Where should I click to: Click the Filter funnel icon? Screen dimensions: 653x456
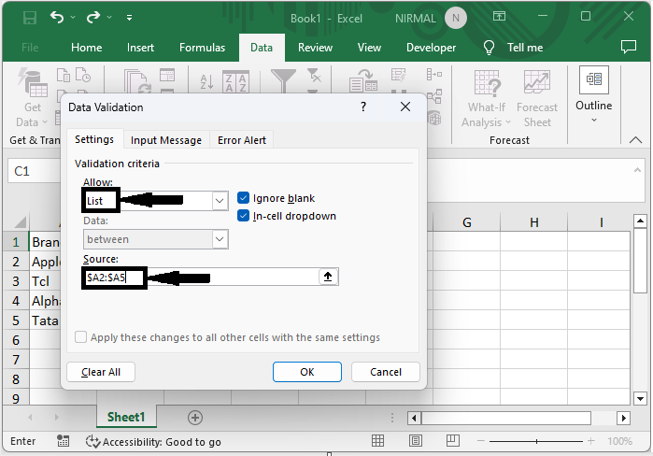pos(283,80)
